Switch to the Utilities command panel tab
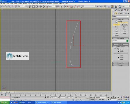The height and width of the screenshot is (104, 130). click(128, 10)
